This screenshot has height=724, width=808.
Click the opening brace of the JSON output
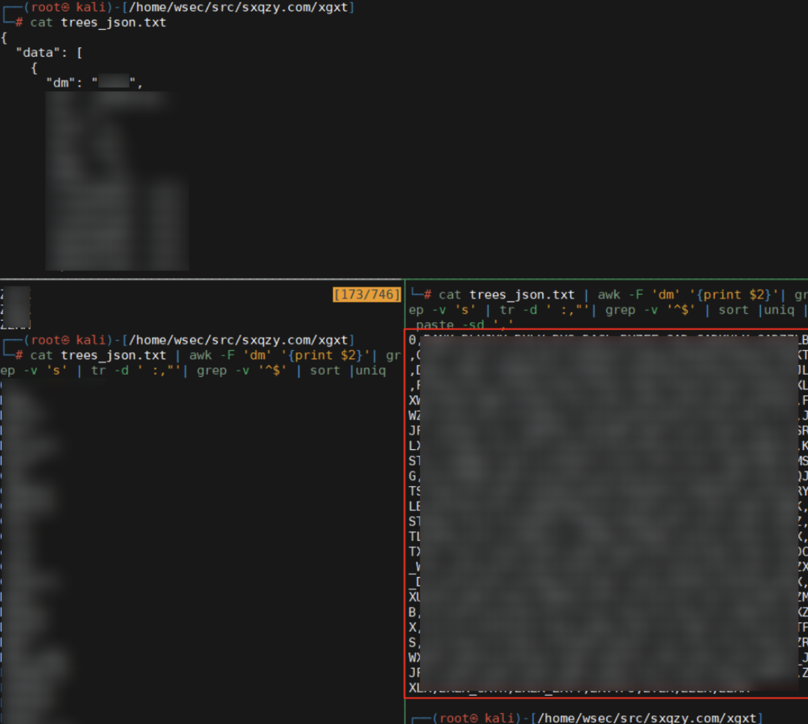[x=4, y=38]
